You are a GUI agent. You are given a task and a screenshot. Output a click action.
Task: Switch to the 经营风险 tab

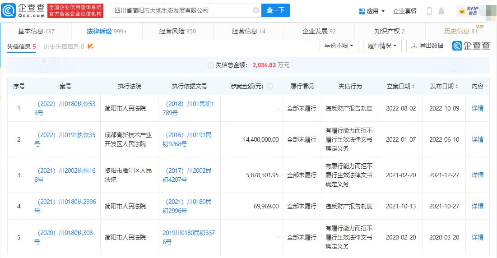177,31
